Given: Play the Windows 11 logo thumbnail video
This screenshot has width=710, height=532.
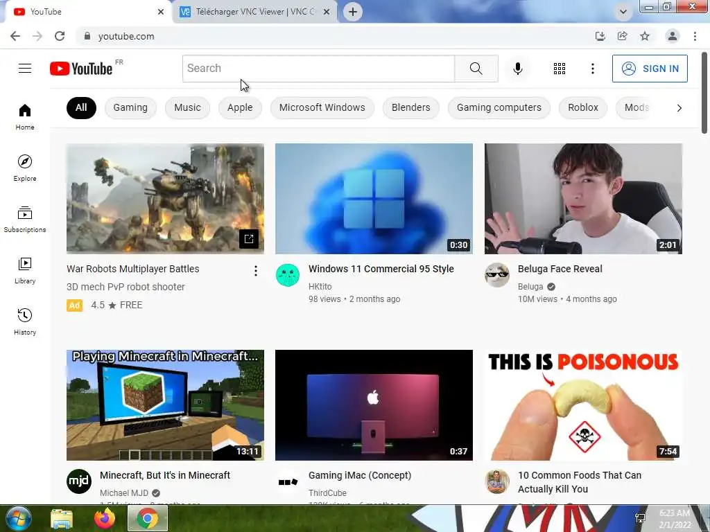Looking at the screenshot, I should tap(374, 199).
